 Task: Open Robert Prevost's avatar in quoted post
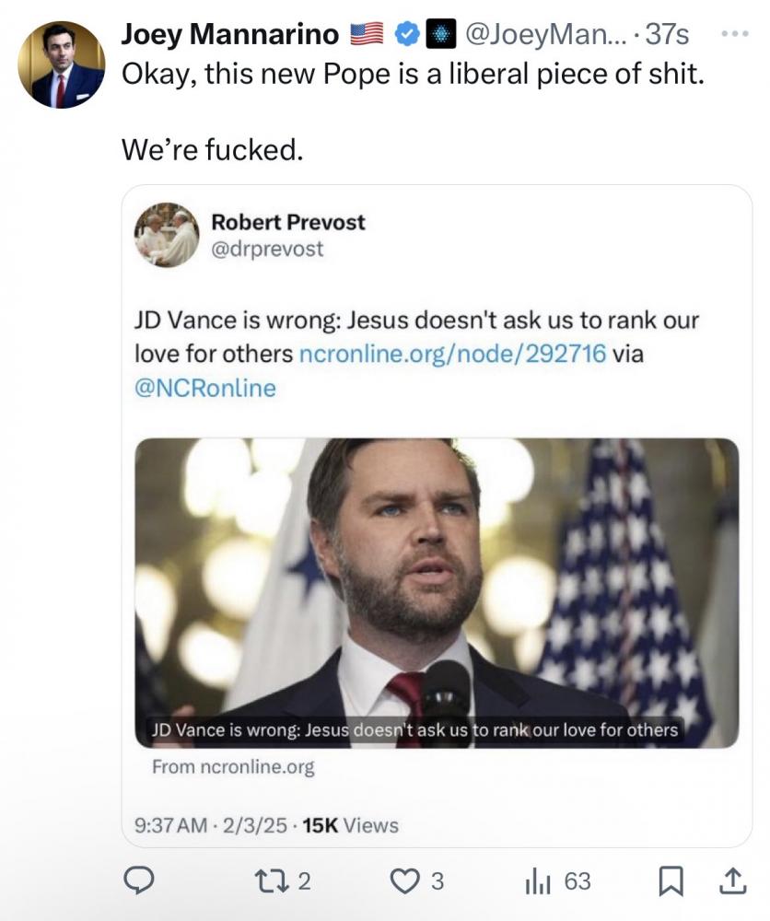(167, 235)
